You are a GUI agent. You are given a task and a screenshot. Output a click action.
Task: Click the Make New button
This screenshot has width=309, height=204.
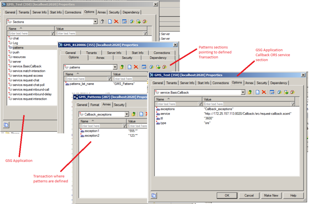click(271, 195)
